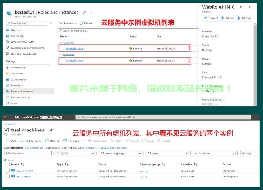Sort the list by the Name column
The width and height of the screenshot is (263, 190).
click(18, 165)
